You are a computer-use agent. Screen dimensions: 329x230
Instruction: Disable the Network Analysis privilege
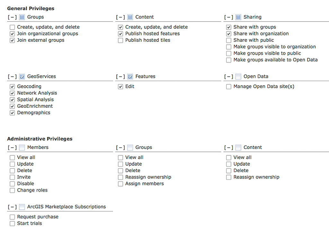click(12, 93)
